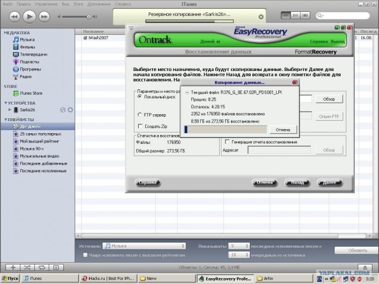Switch to the Arhiv folder in taskbar
Screen dimensions: 379x284
coord(284,279)
